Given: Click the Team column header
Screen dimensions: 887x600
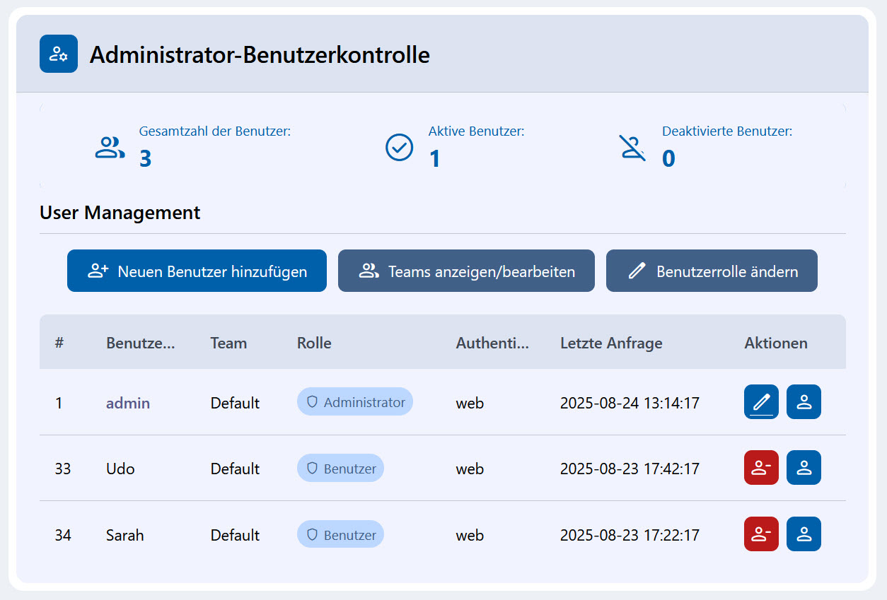Looking at the screenshot, I should click(x=228, y=343).
